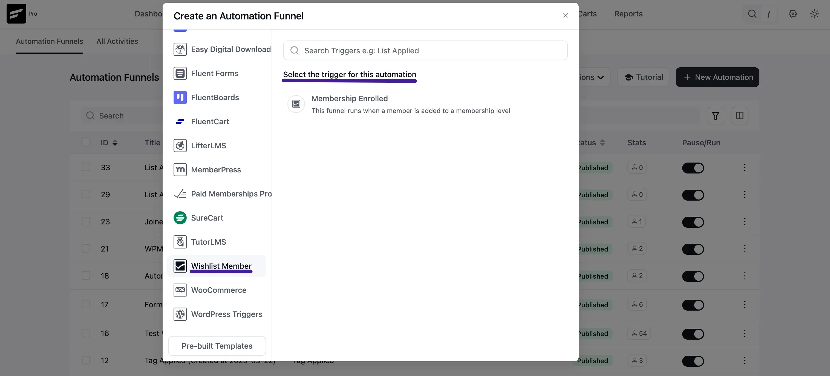Click the Pre-built Templates button
830x376 pixels.
click(217, 346)
